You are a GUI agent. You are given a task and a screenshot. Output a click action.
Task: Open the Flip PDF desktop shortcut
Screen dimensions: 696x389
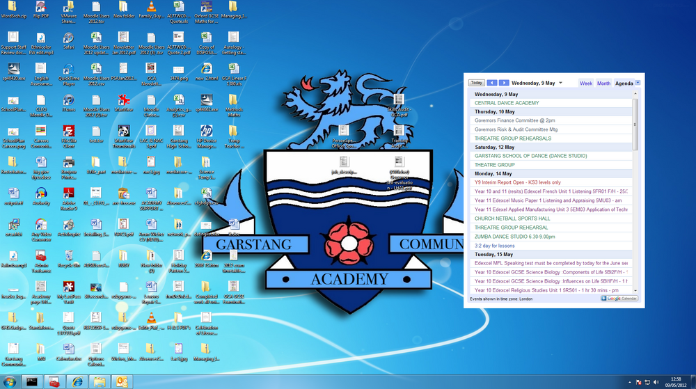pos(41,10)
